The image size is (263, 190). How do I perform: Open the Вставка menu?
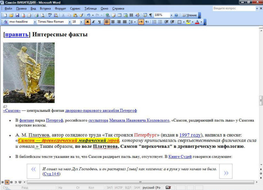pos(45,9)
